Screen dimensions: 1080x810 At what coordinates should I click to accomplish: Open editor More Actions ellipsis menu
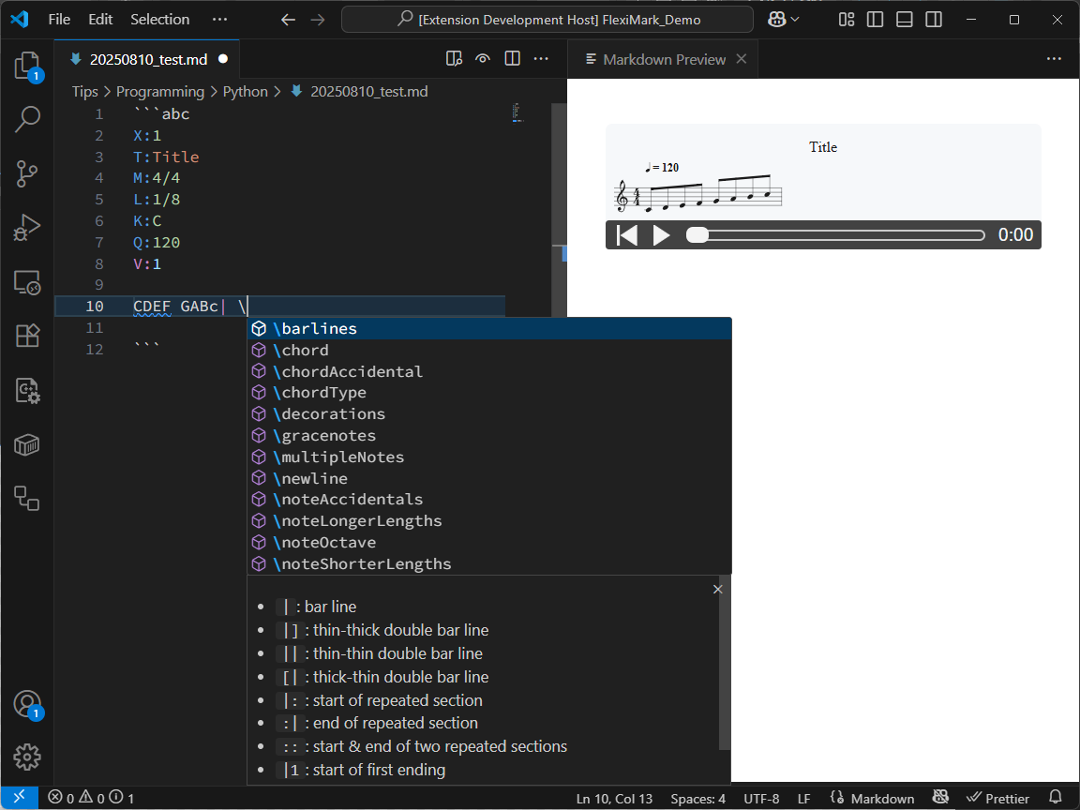[541, 59]
